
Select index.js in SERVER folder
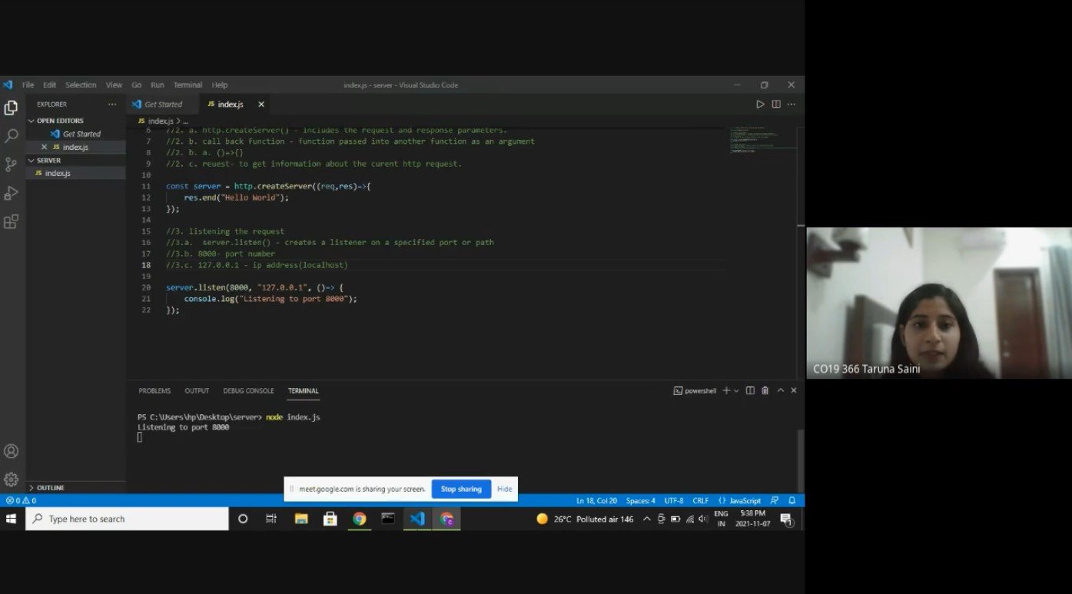click(x=58, y=174)
